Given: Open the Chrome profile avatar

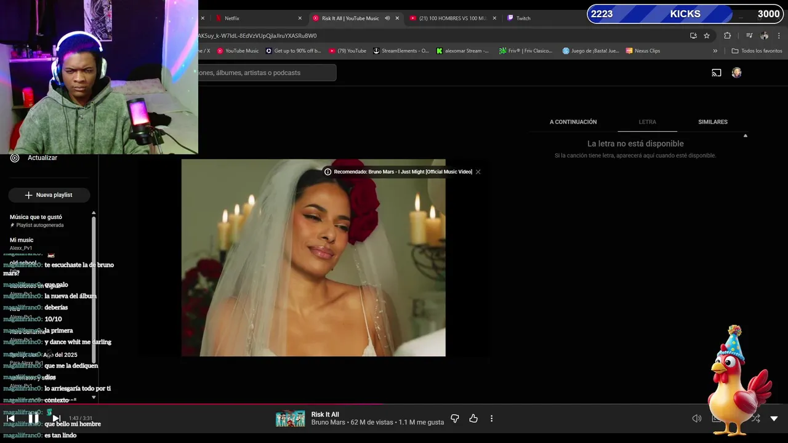Looking at the screenshot, I should click(x=764, y=36).
